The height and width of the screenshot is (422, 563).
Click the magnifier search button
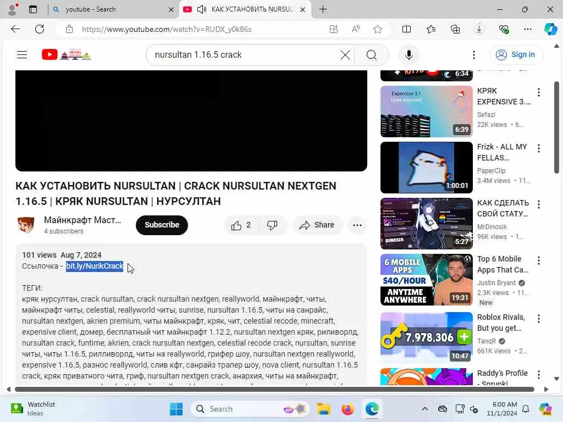pos(372,55)
